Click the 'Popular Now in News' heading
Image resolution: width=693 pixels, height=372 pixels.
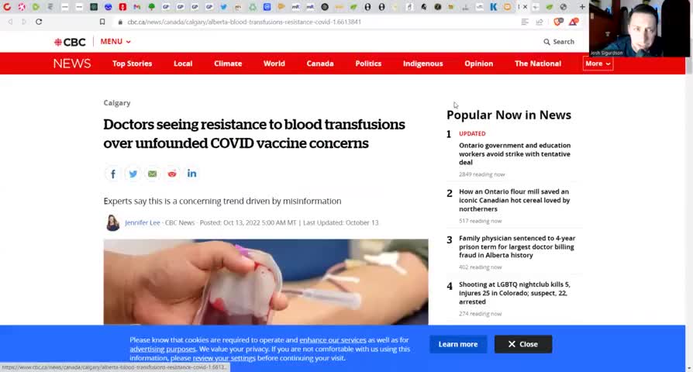coord(509,115)
